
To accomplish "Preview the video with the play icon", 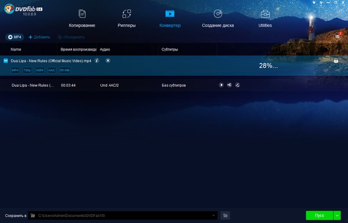I will tap(221, 85).
